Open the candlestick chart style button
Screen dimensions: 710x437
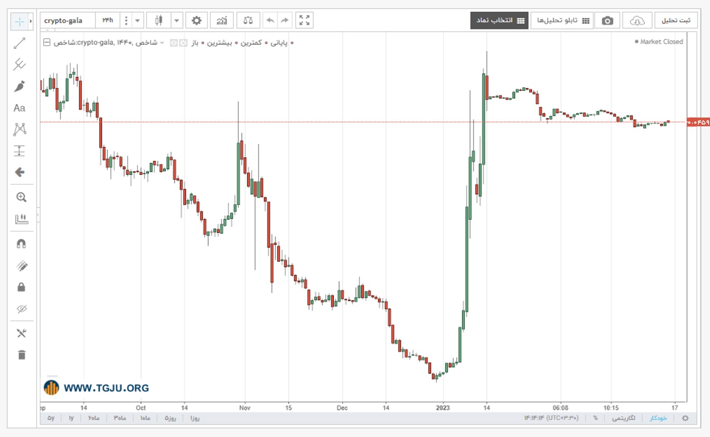(159, 21)
